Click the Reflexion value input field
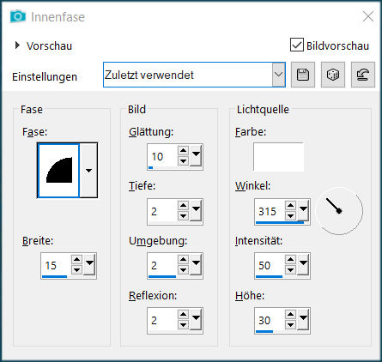The width and height of the screenshot is (382, 362). coord(162,320)
